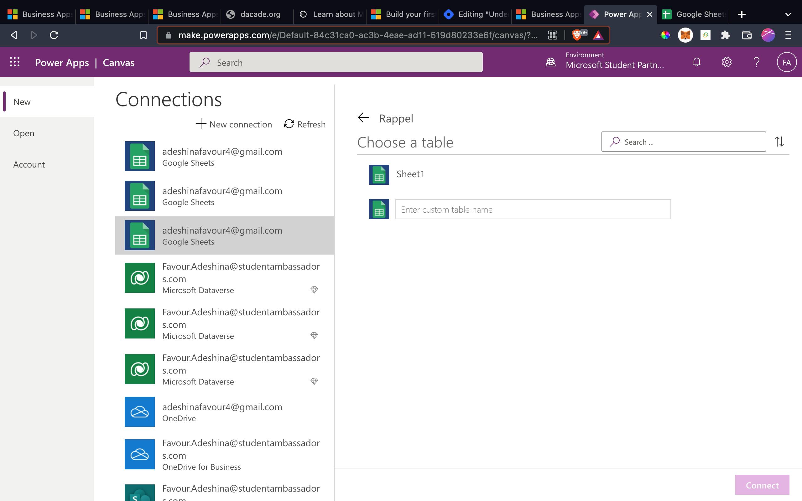Open the settings gear in the header
802x501 pixels.
726,62
